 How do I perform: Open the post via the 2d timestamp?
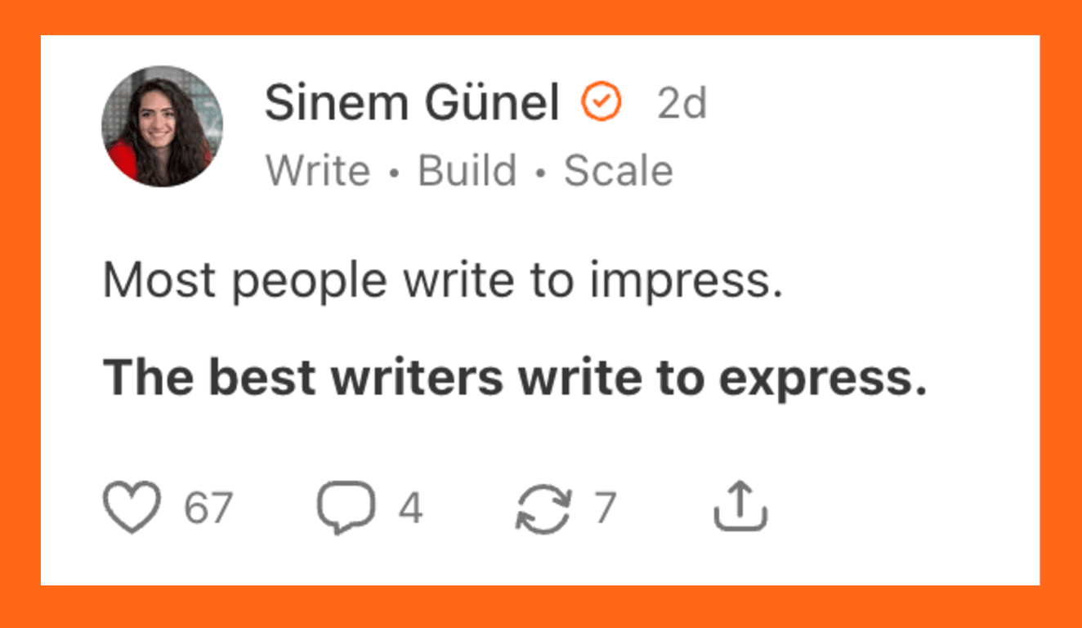[x=682, y=104]
